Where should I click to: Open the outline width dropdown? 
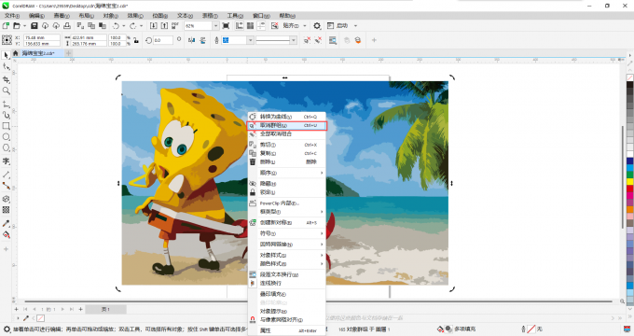[x=250, y=40]
